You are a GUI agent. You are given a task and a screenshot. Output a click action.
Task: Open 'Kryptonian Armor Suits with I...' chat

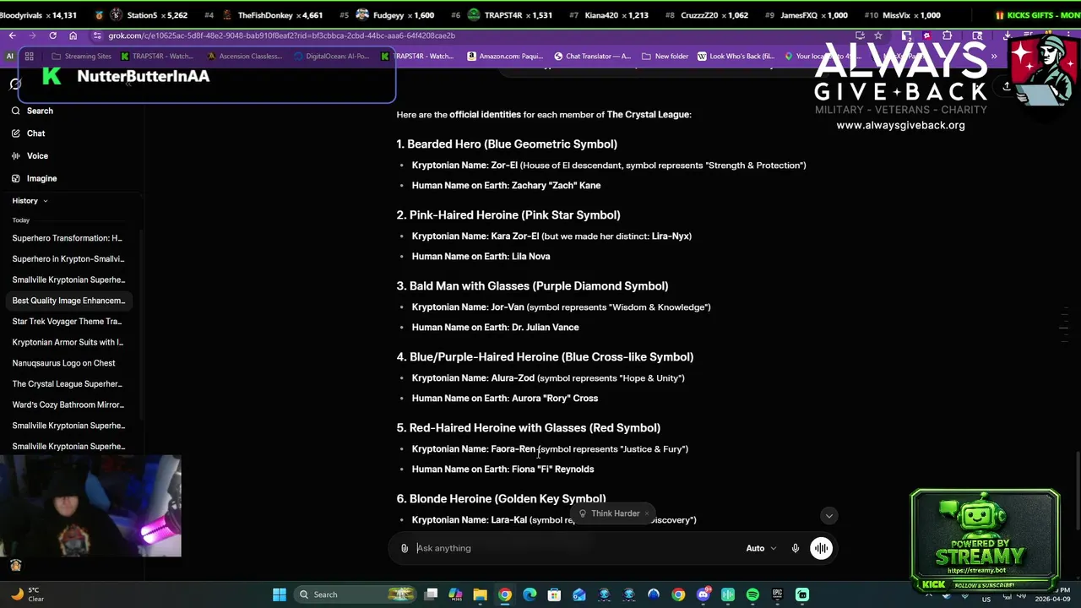coord(68,342)
